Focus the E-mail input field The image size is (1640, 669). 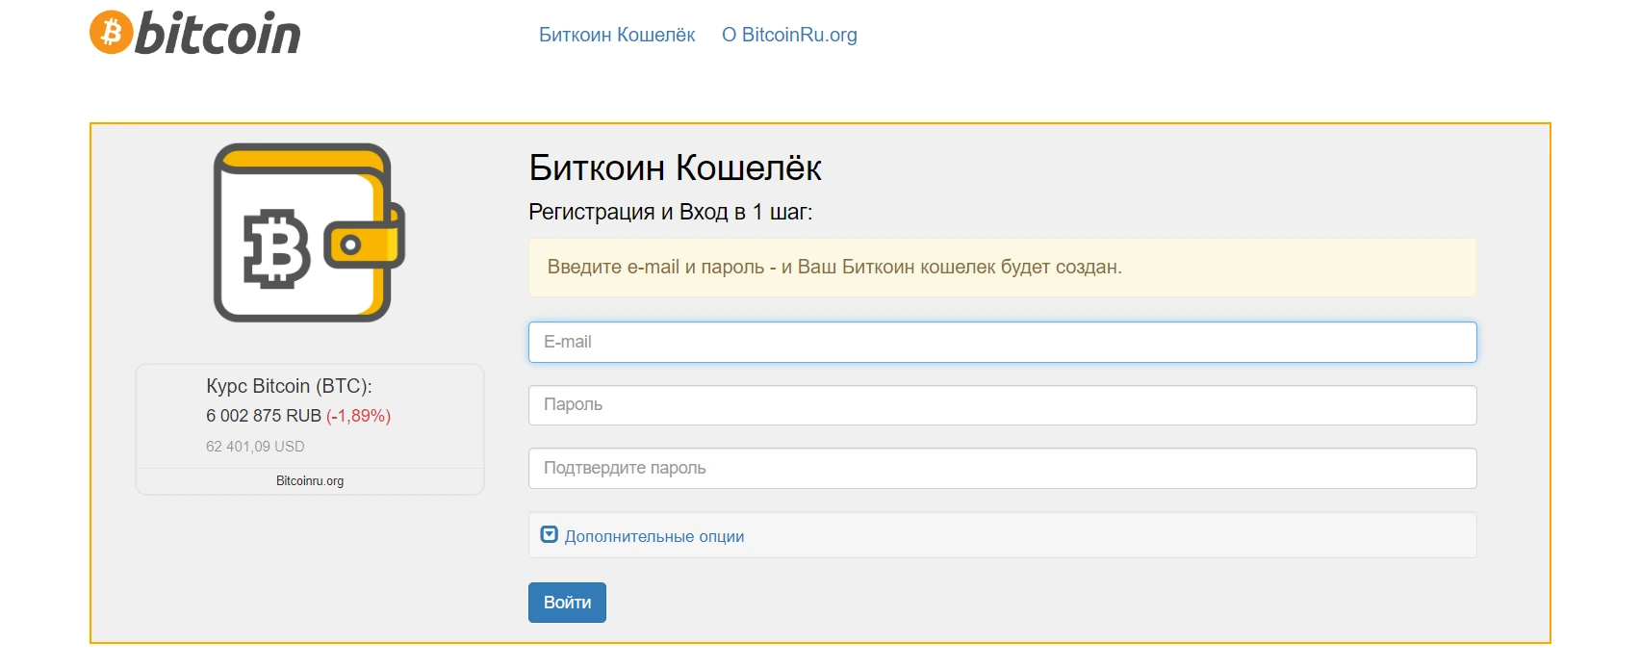(x=1002, y=342)
